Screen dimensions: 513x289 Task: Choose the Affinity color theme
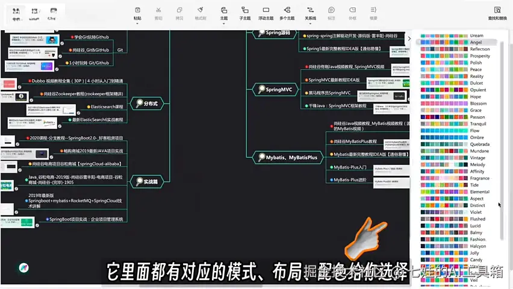tap(452, 172)
